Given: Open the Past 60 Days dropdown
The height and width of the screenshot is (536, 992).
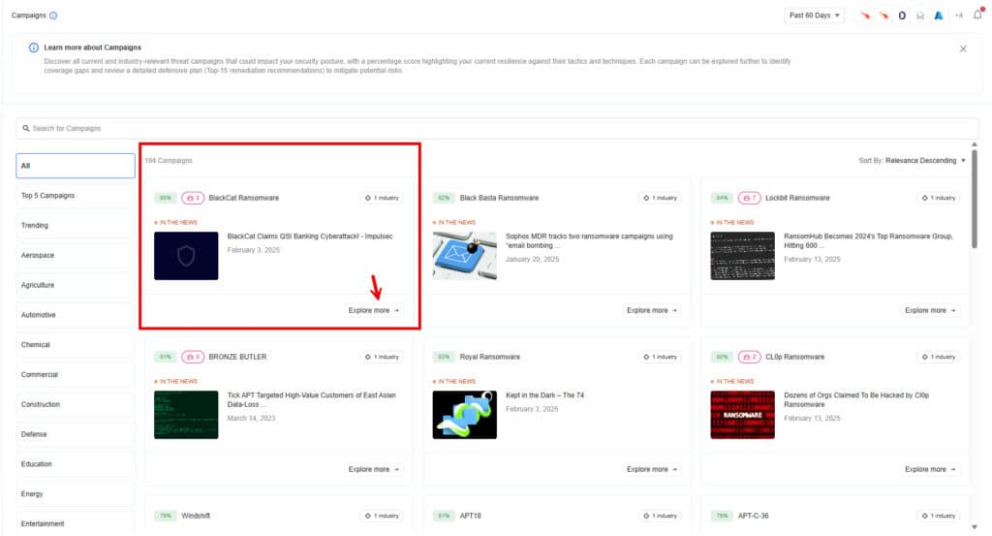Looking at the screenshot, I should pyautogui.click(x=814, y=16).
